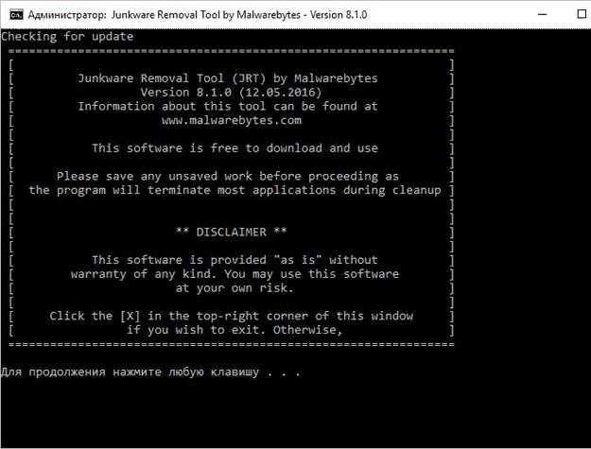
Task: Click the 'Version 8.1.0 (12.05.2016)' line
Action: coord(231,93)
